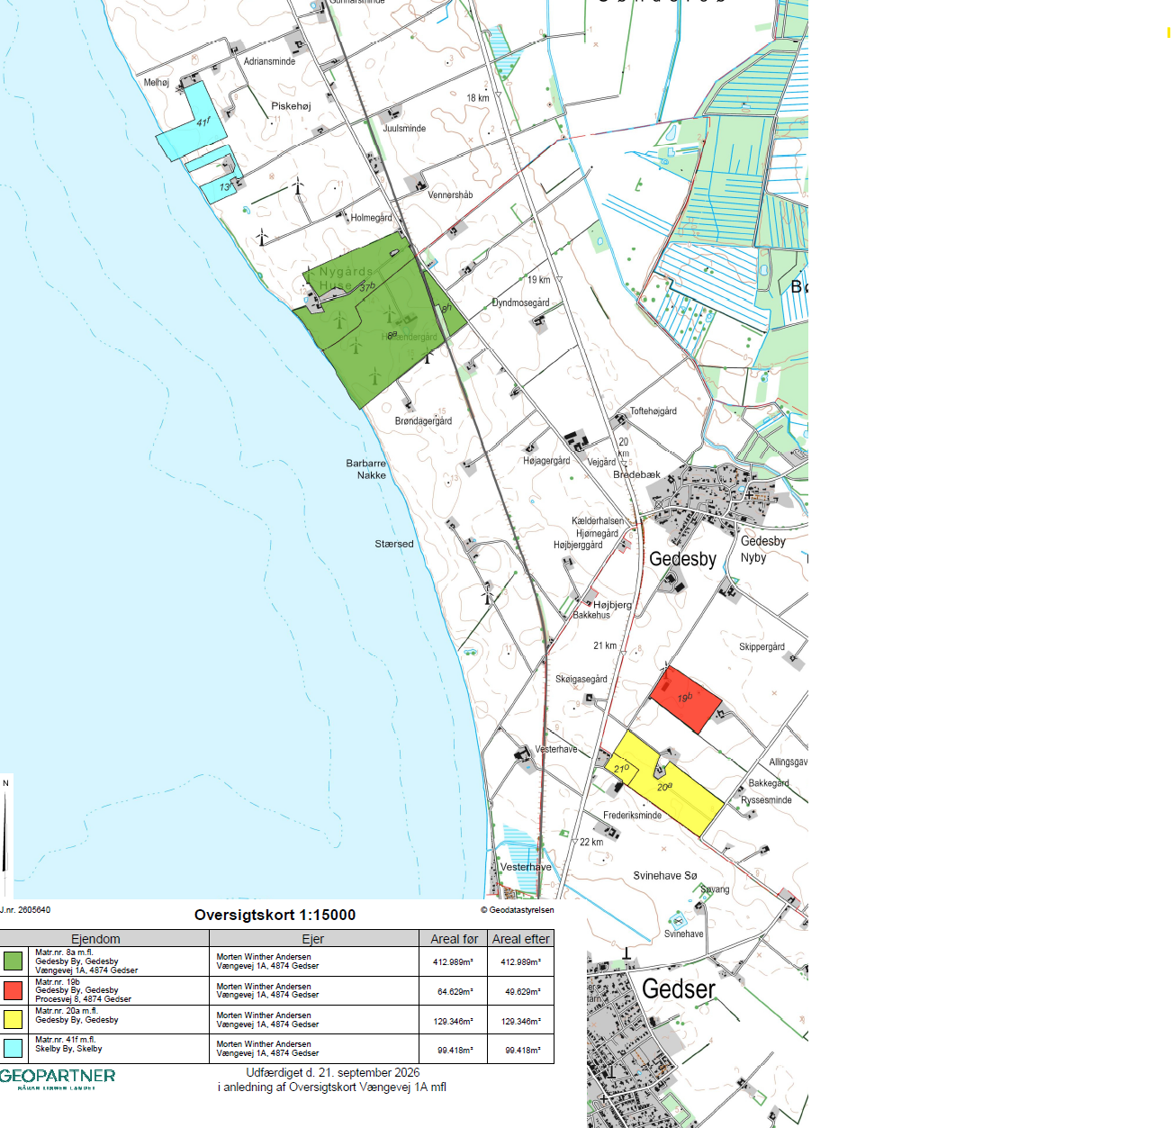
Task: Select the red legend swatch for Matr.nr. 19b
Action: pyautogui.click(x=13, y=990)
